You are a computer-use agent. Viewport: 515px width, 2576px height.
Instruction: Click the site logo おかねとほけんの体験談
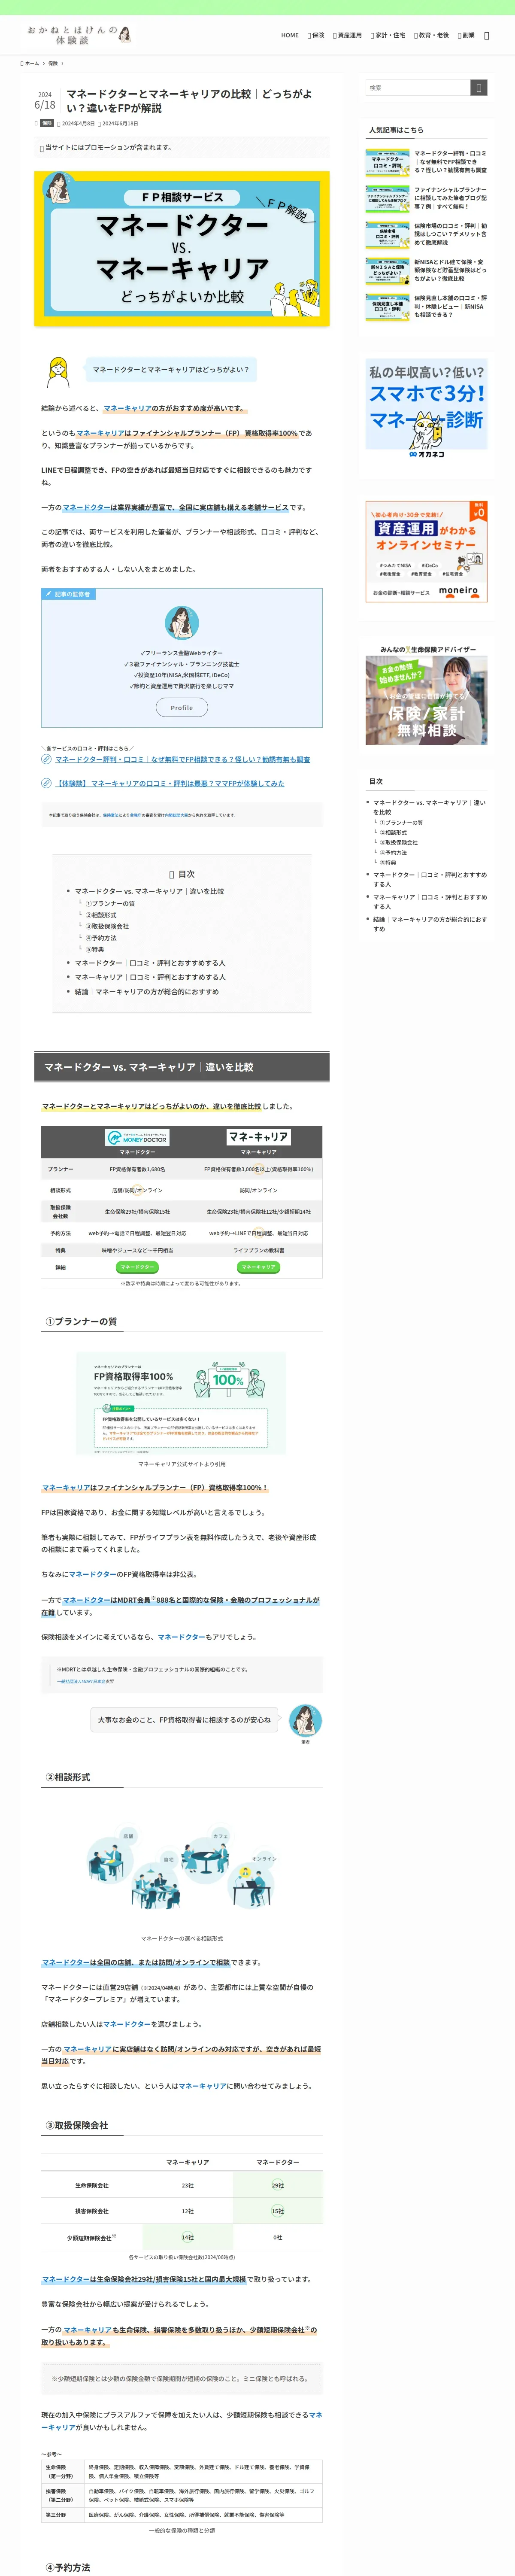coord(80,35)
